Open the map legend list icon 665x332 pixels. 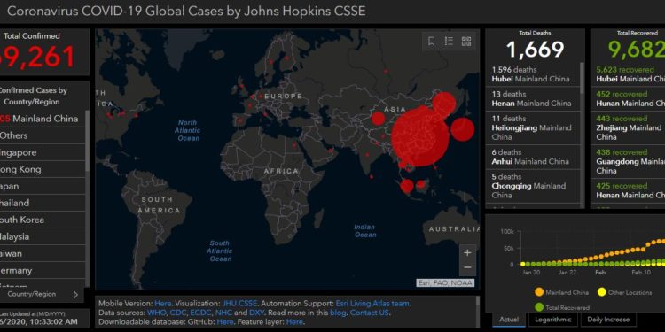(449, 41)
